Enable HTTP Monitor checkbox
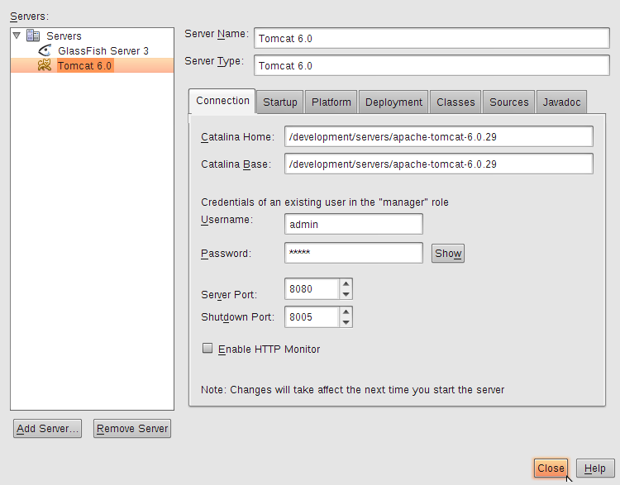The width and height of the screenshot is (620, 485). pos(207,348)
